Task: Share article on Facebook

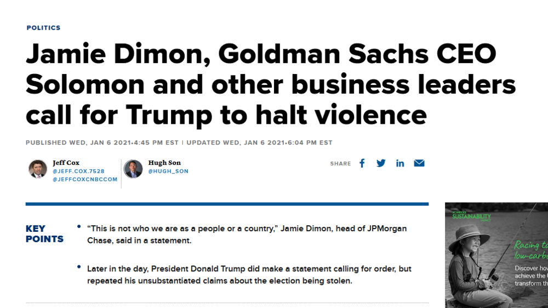Action: pos(362,163)
